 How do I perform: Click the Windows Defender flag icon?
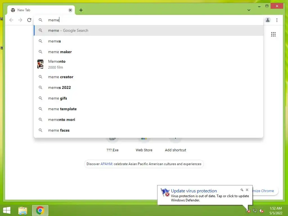165,192
